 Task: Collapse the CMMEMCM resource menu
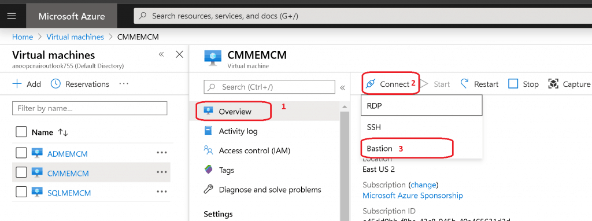[x=342, y=87]
